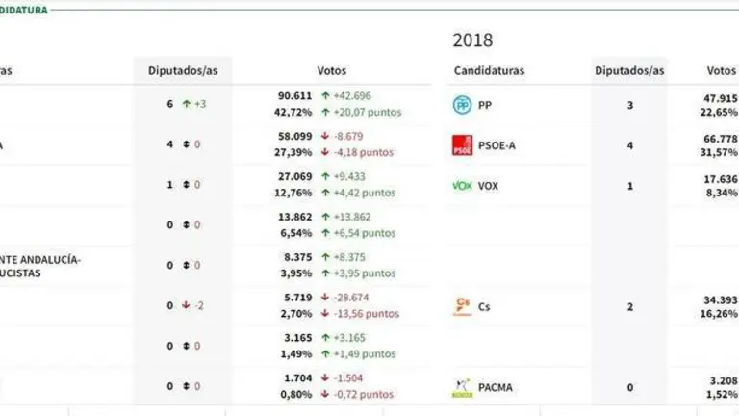Click red down arrow next to -2 deputies
This screenshot has height=416, width=739.
(x=186, y=306)
